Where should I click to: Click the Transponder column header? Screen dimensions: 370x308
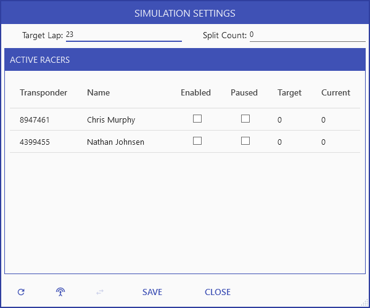tap(43, 92)
